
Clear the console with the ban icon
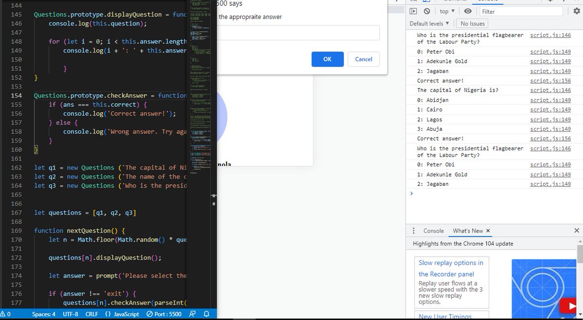pyautogui.click(x=427, y=11)
